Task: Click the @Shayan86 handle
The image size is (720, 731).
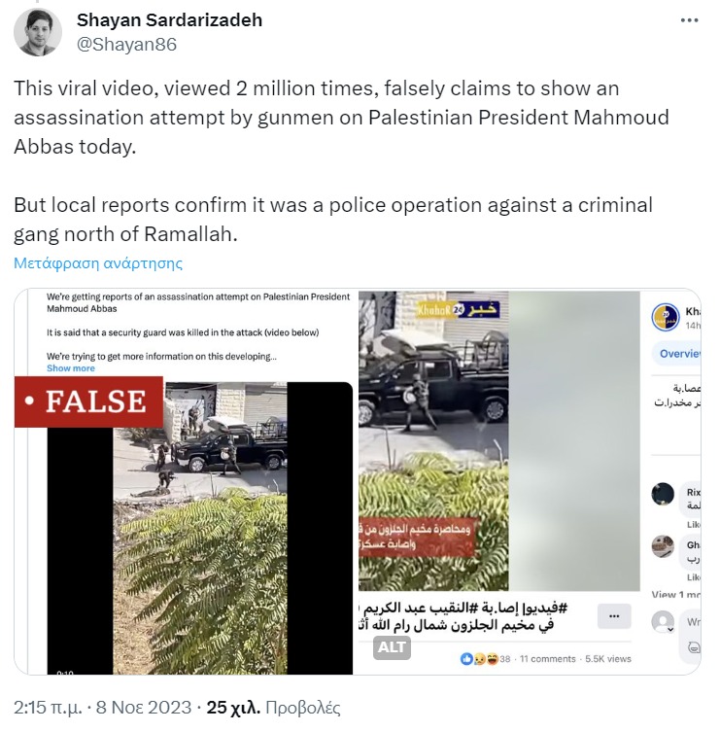Action: 126,45
